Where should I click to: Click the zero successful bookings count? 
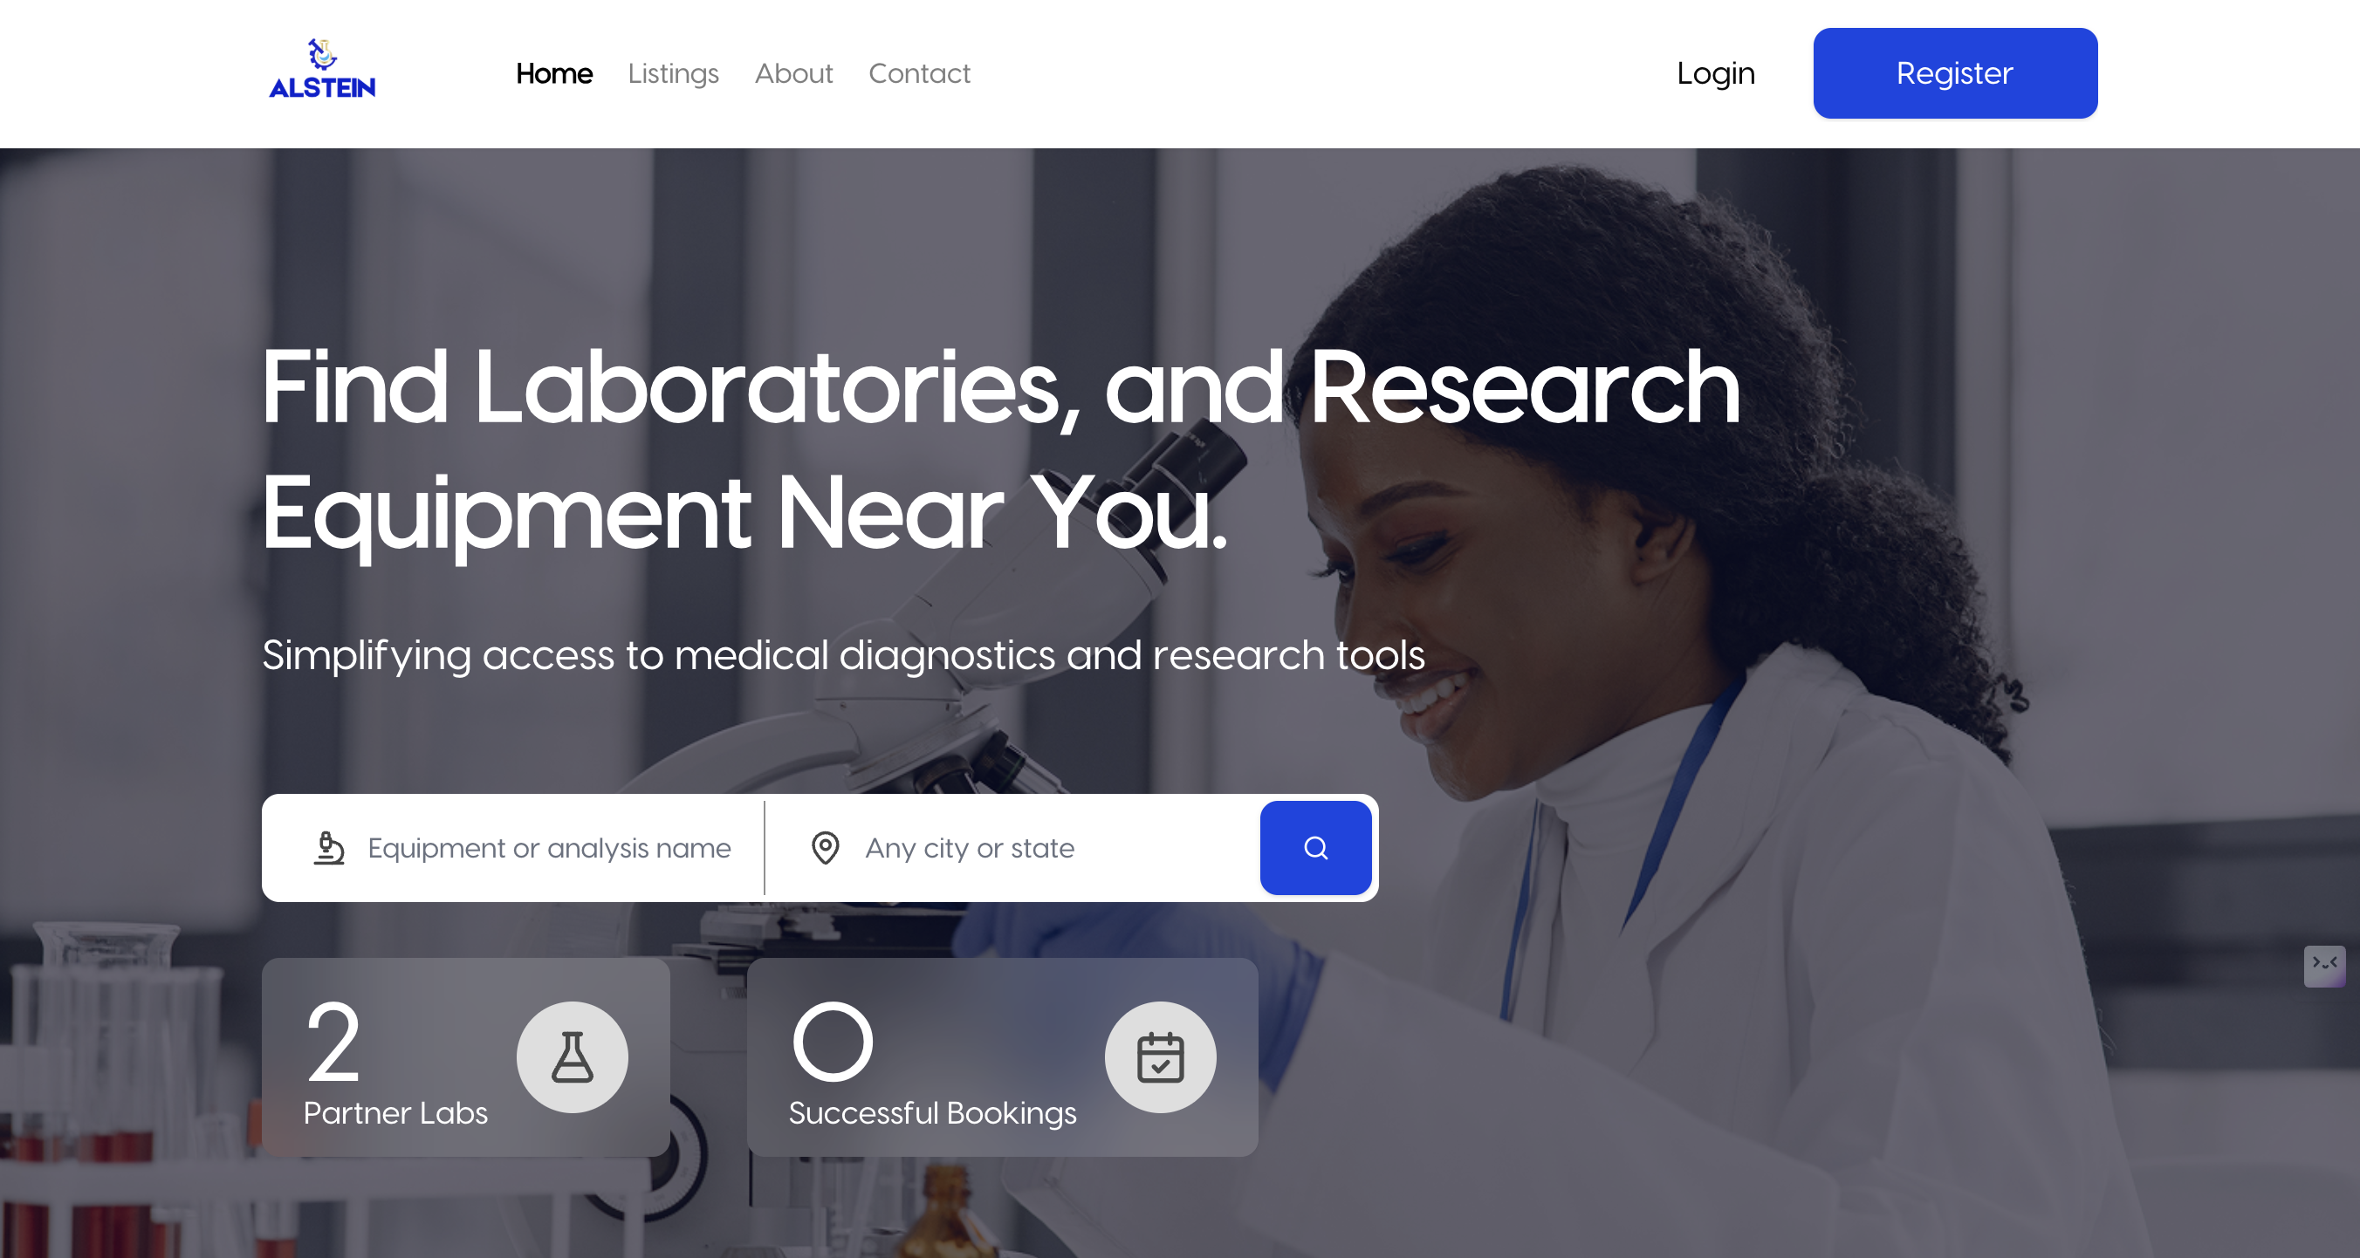(833, 1042)
